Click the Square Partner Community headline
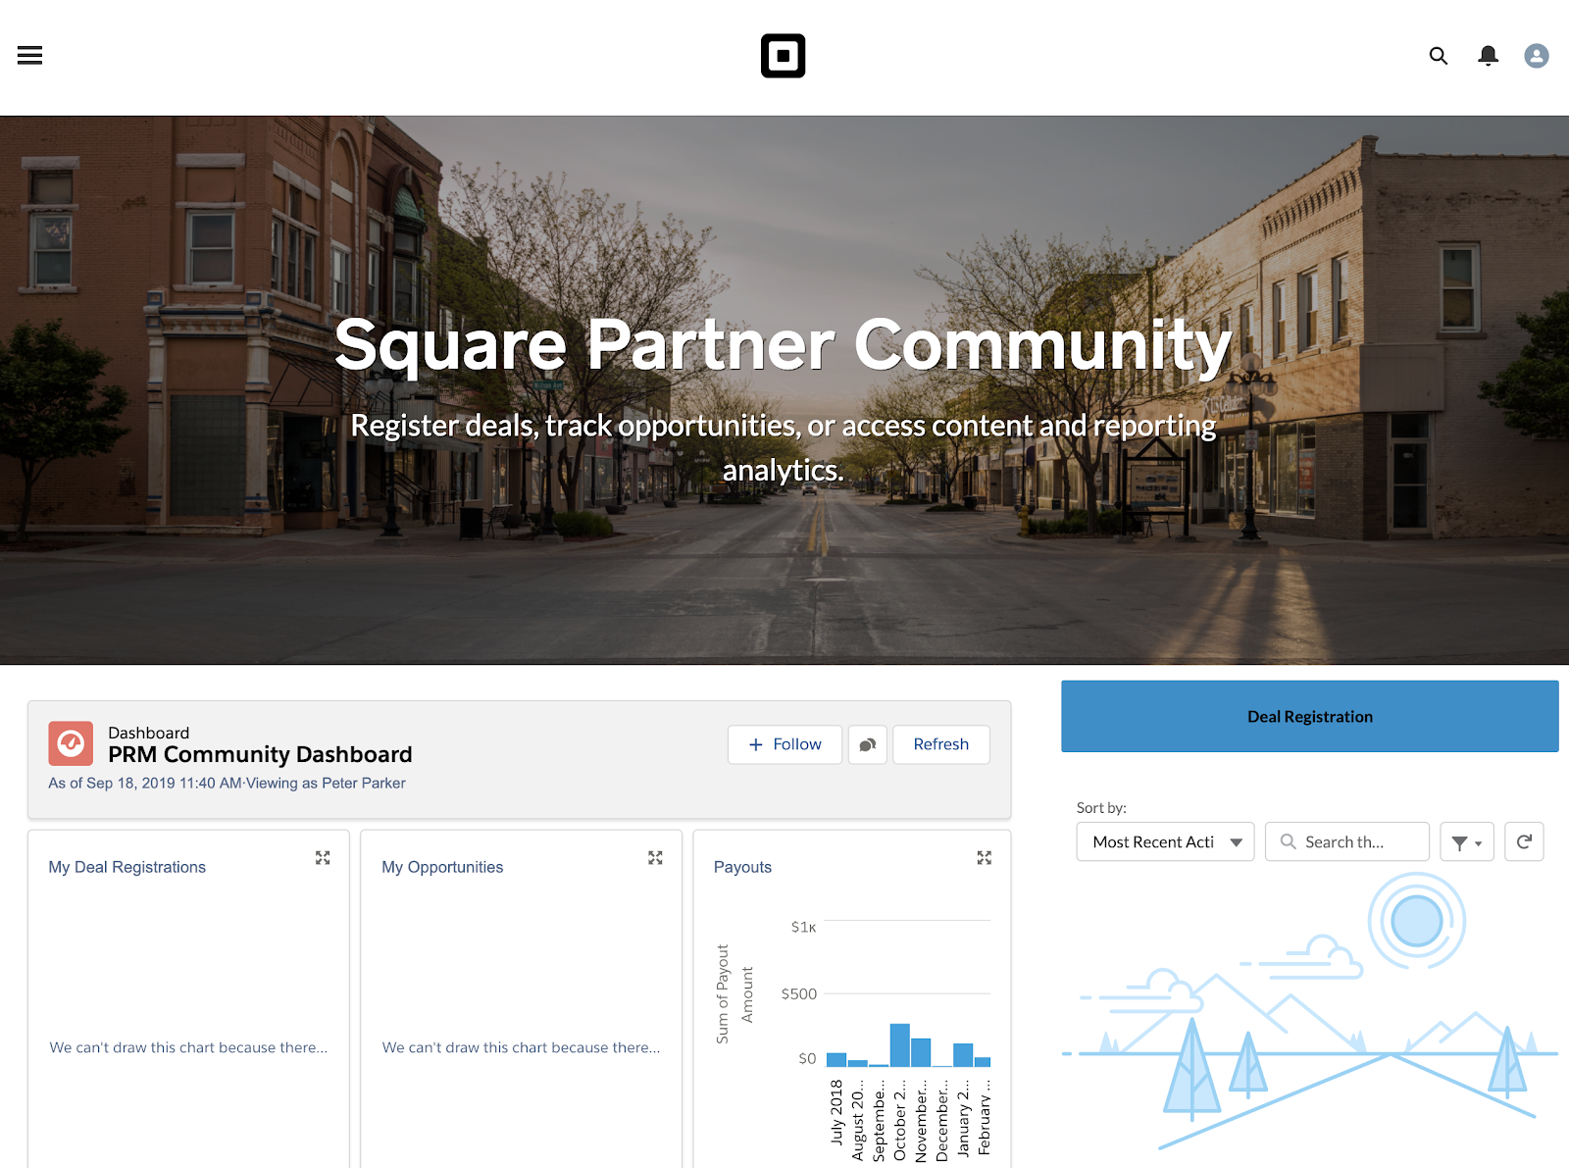Screen dimensions: 1569x1168 click(783, 345)
